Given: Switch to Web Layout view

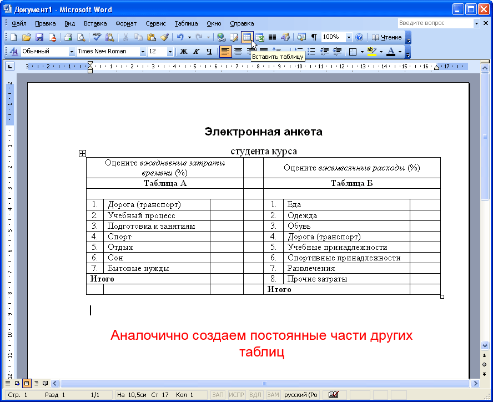Looking at the screenshot, I should tap(17, 384).
